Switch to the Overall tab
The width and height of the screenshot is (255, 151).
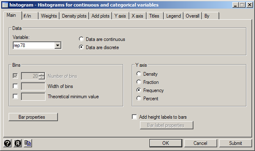click(x=193, y=16)
